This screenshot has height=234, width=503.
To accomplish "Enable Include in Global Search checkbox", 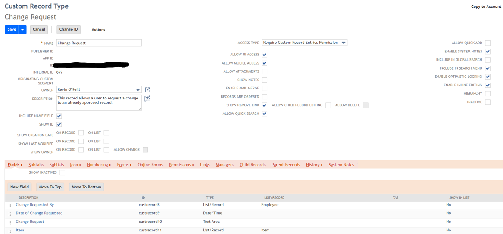I will tap(487, 60).
